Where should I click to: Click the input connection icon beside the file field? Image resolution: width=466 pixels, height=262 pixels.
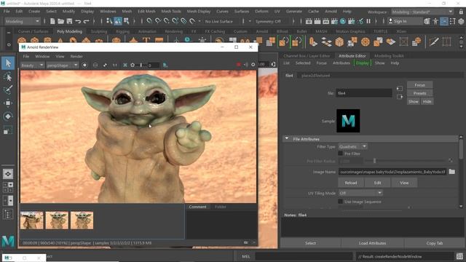[x=400, y=89]
